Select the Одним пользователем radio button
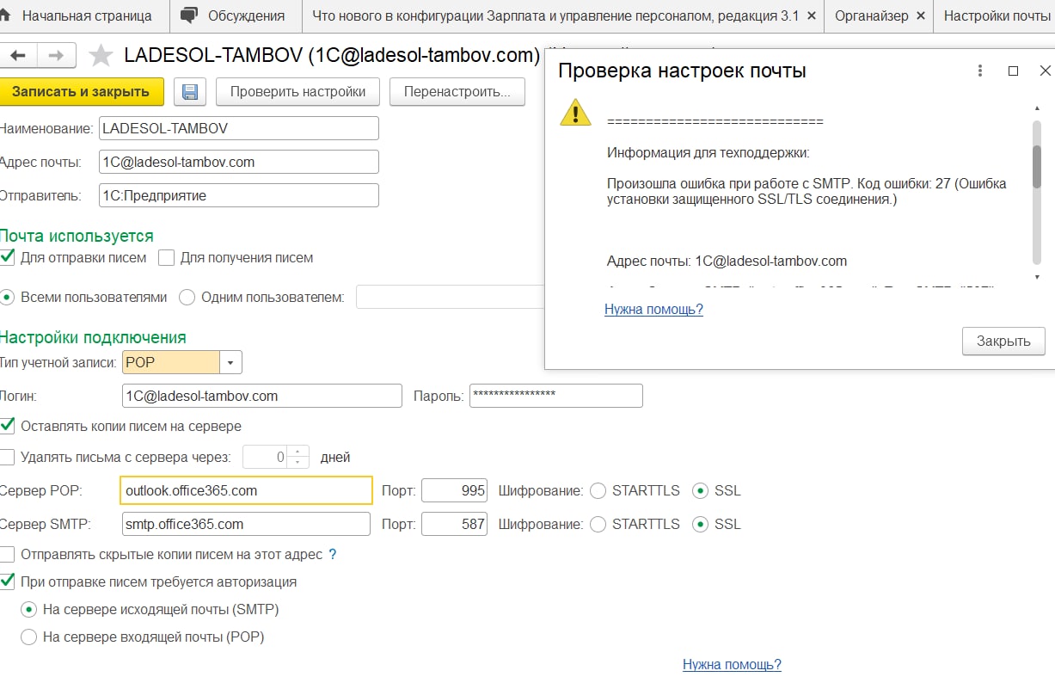 (x=187, y=298)
